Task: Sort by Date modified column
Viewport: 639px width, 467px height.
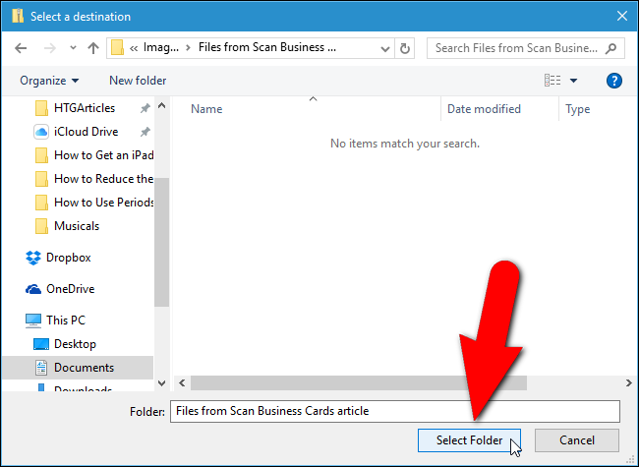Action: click(x=484, y=109)
